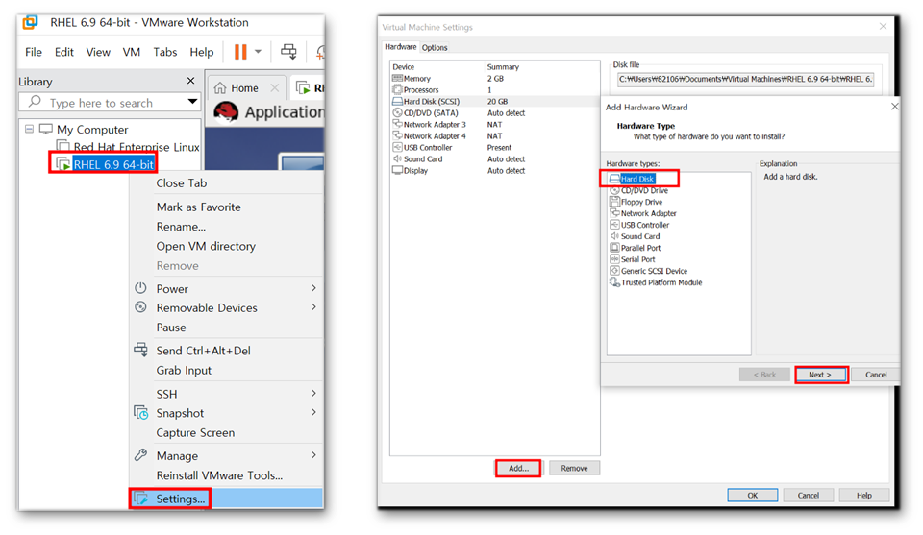Open the Tabs menu
923x535 pixels.
(x=164, y=52)
